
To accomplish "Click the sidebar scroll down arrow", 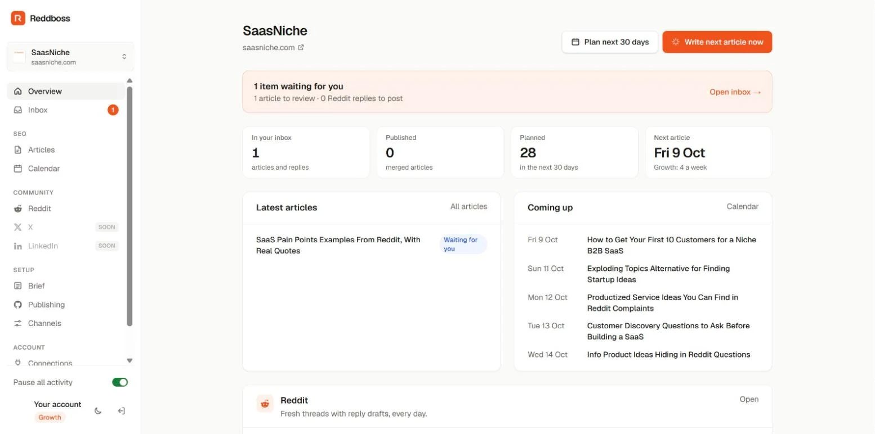I will pyautogui.click(x=130, y=361).
